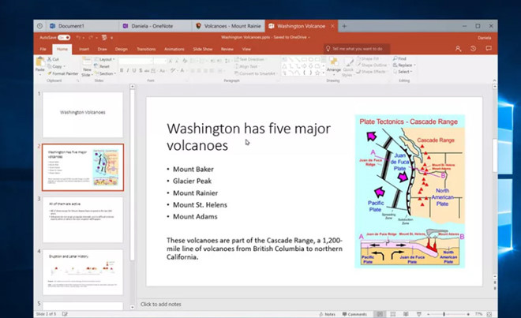Click the New Slide icon

[88, 67]
